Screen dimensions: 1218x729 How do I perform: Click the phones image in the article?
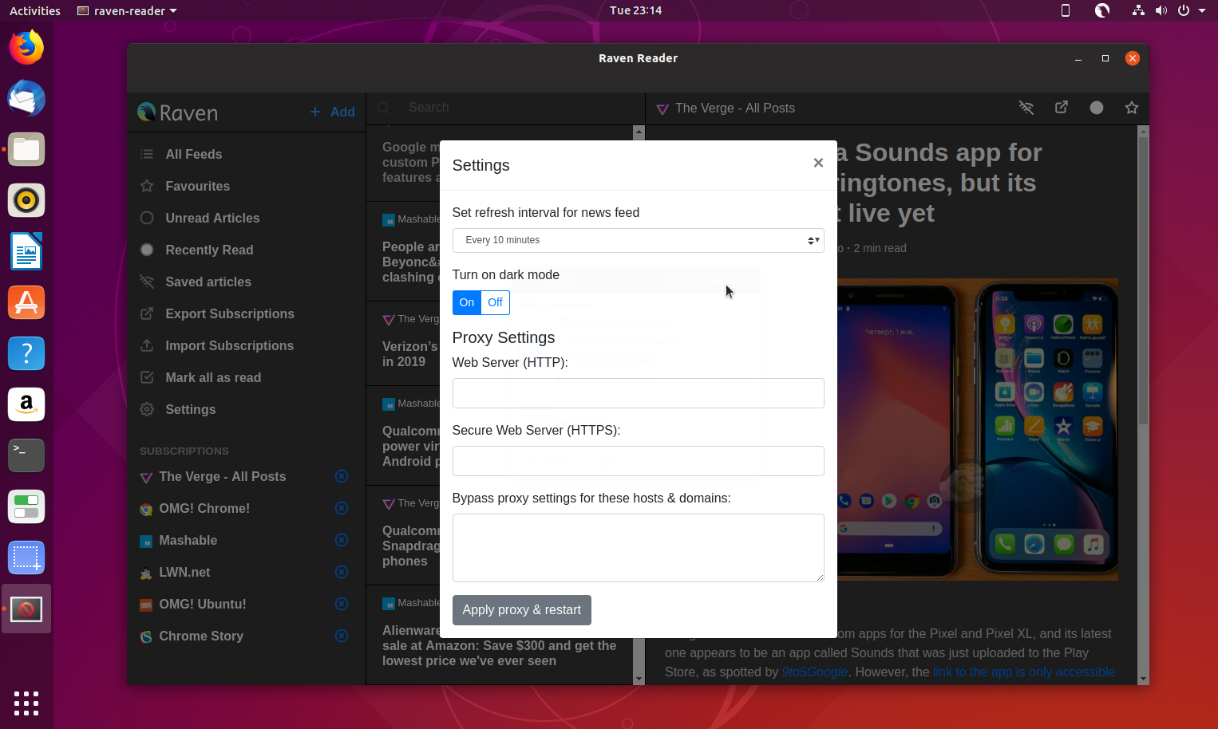[x=978, y=429]
